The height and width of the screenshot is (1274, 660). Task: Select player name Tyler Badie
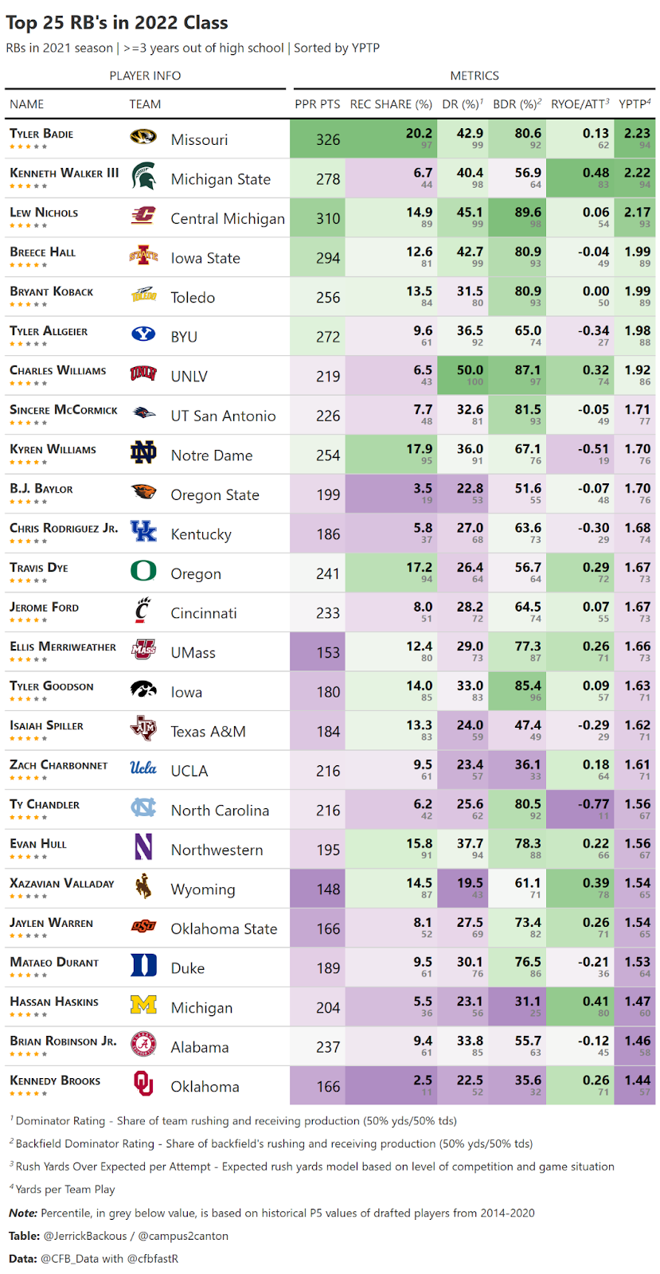[41, 134]
